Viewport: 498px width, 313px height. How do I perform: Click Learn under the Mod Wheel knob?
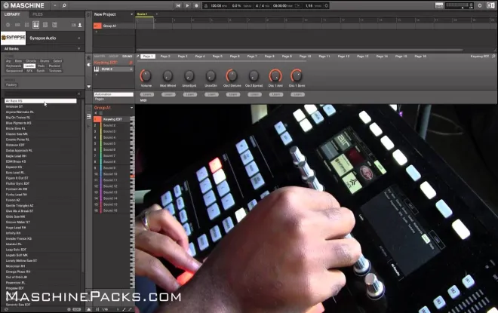(x=168, y=94)
